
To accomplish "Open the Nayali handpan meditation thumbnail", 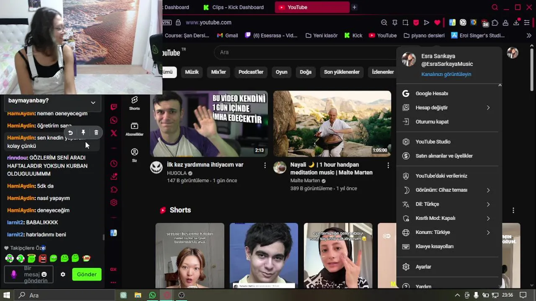I will click(332, 124).
